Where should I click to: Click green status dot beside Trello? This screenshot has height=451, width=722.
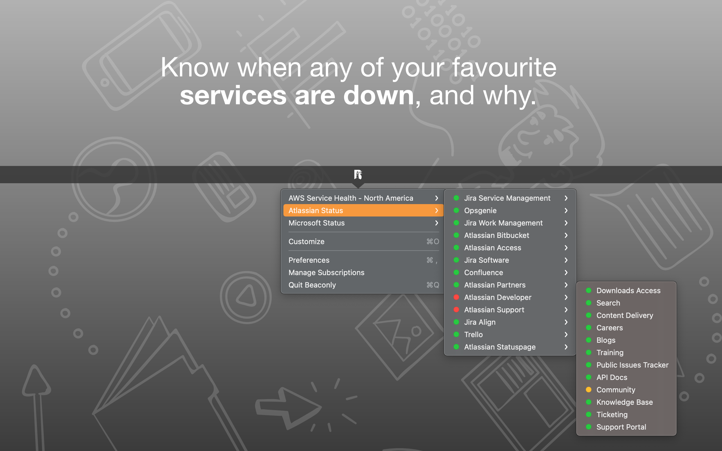pos(456,334)
